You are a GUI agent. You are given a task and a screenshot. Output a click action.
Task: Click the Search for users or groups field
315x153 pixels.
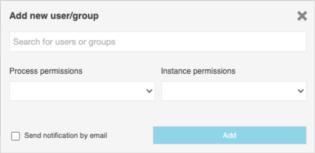158,42
